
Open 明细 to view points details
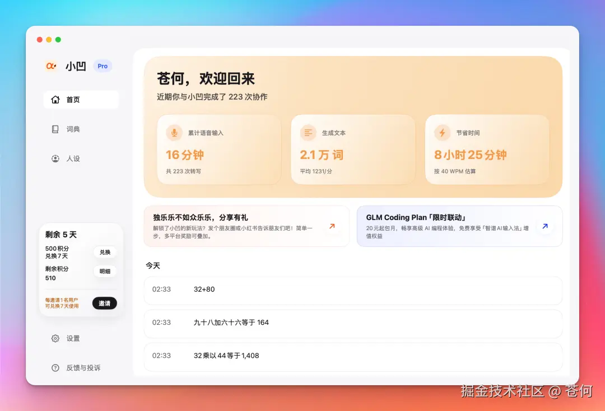(105, 271)
